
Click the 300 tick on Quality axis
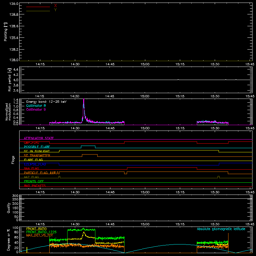(x=15, y=196)
